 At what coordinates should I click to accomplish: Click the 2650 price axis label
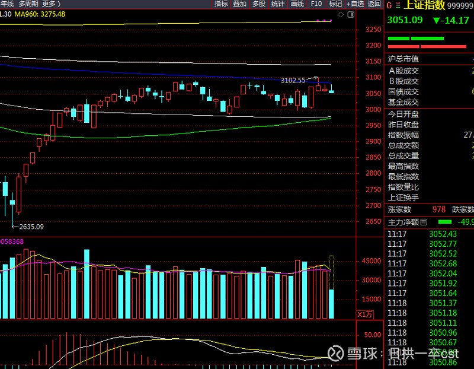[373, 221]
